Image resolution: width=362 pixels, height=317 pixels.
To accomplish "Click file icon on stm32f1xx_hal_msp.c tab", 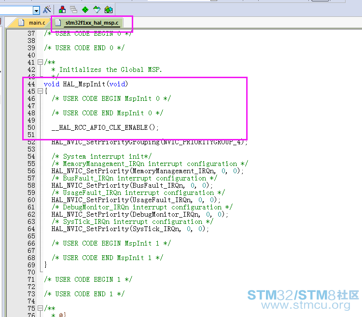I will (x=58, y=23).
